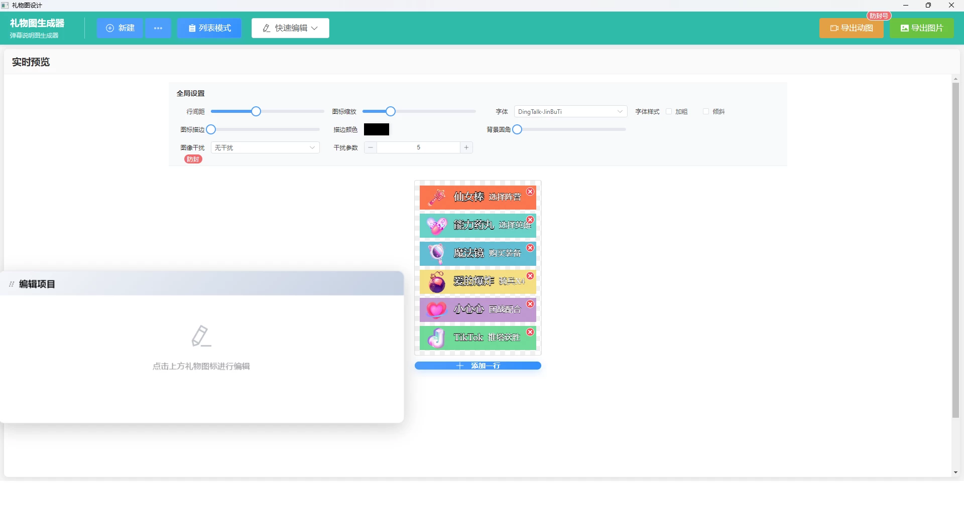This screenshot has width=964, height=513.
Task: Click the 魔法镜 magic mirror icon
Action: click(436, 254)
